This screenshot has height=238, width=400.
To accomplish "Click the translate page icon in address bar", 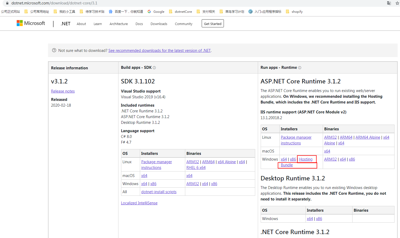I will point(389,3).
